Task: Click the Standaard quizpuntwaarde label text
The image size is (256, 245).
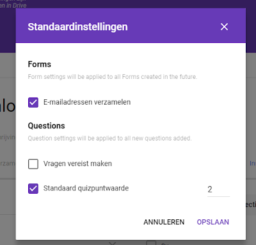Action: 86,188
